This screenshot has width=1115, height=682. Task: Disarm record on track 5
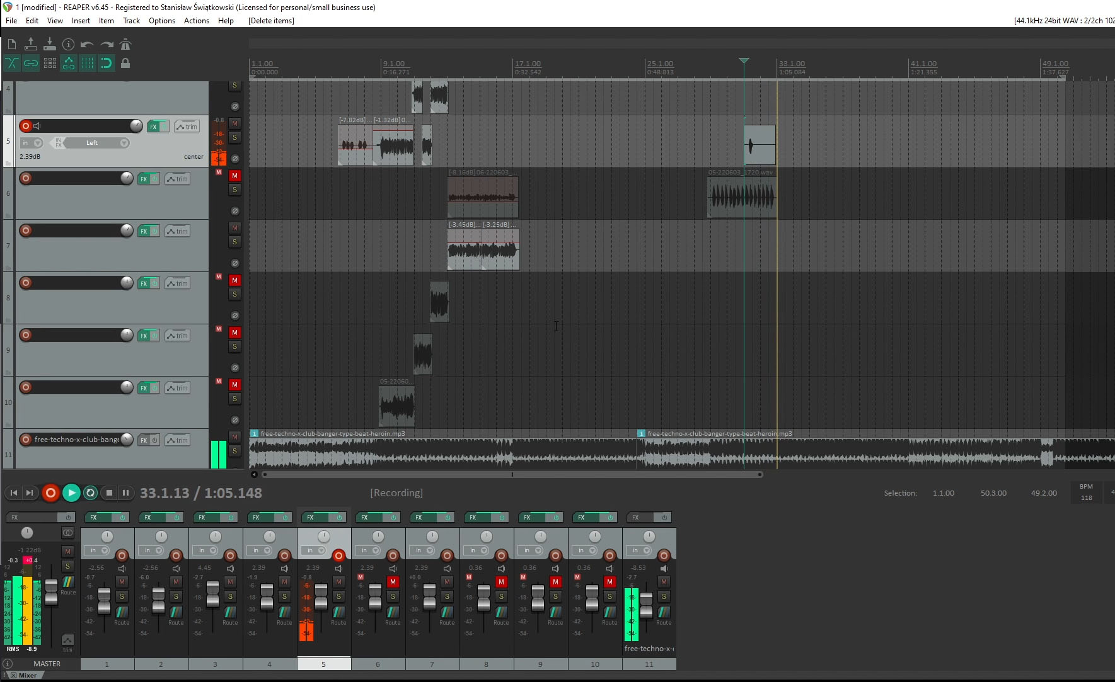click(x=26, y=126)
